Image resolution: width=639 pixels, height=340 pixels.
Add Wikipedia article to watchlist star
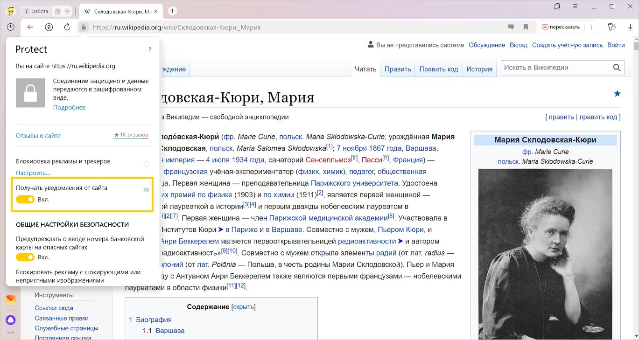click(x=617, y=94)
